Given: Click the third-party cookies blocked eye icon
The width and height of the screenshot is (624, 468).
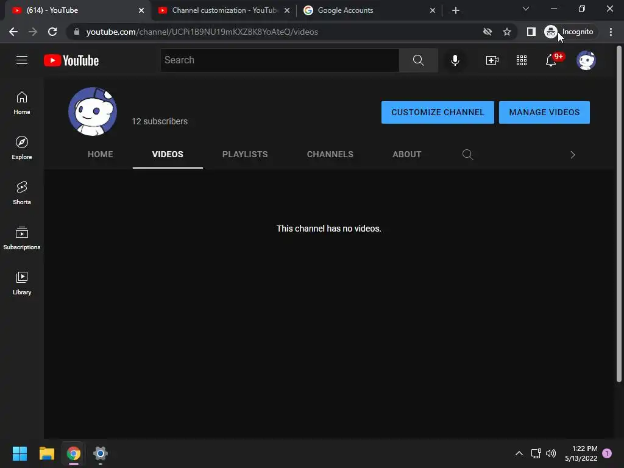Looking at the screenshot, I should pyautogui.click(x=487, y=32).
